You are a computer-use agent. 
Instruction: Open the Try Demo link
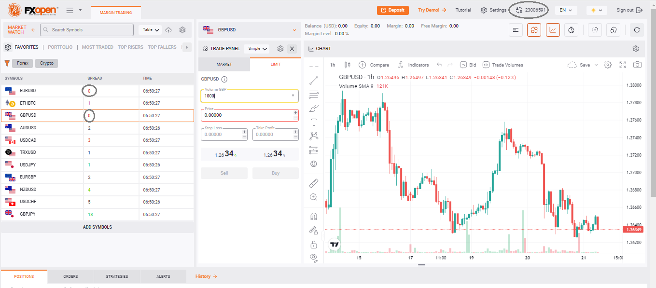click(x=432, y=10)
